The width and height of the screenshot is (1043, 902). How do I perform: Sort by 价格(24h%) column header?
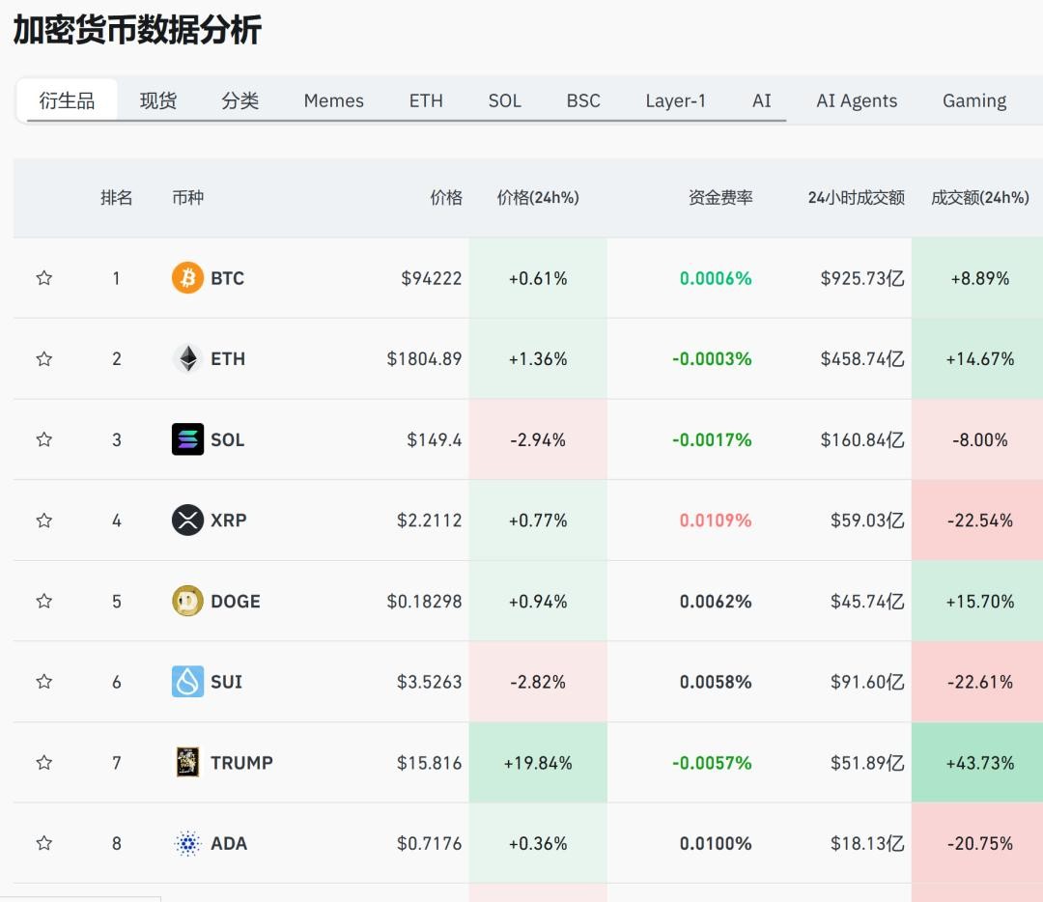point(538,198)
